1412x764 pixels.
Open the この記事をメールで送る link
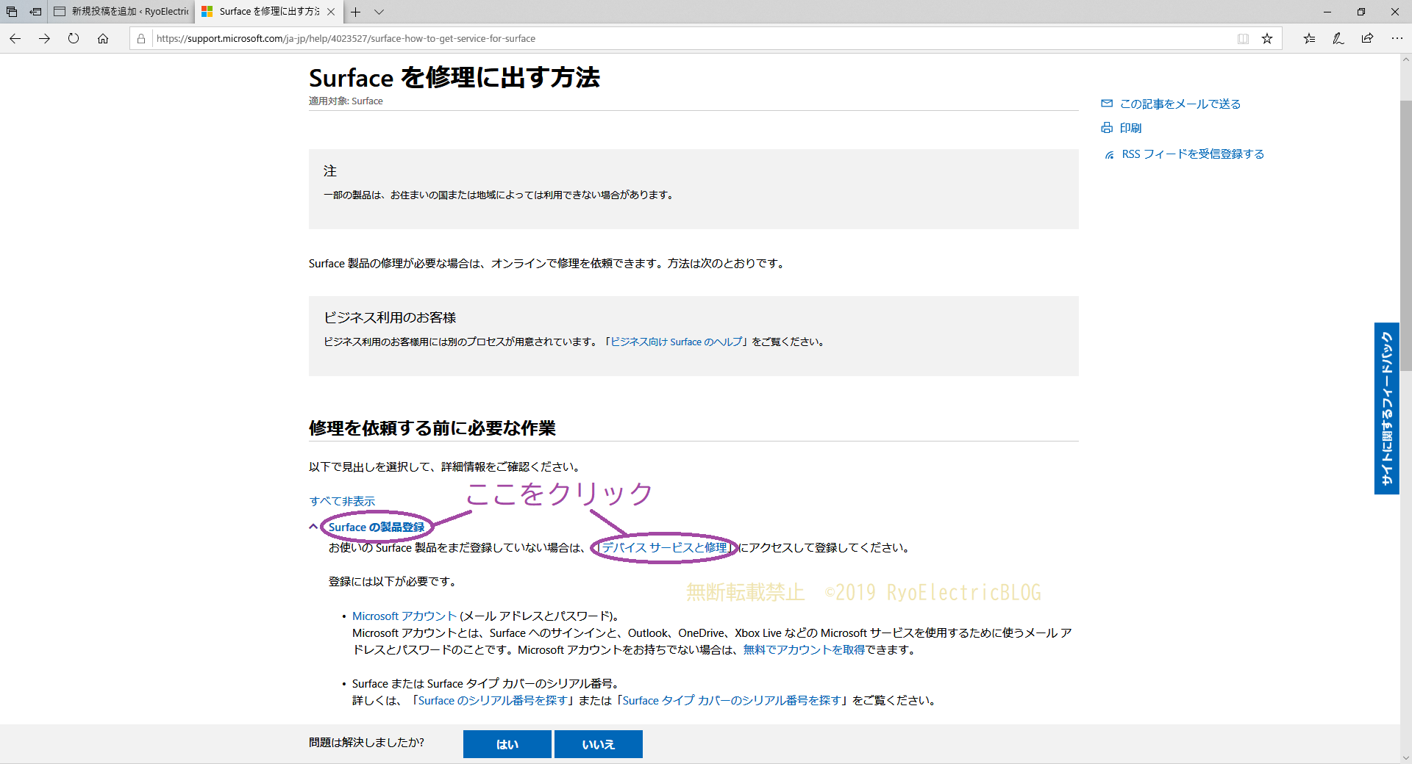point(1180,104)
